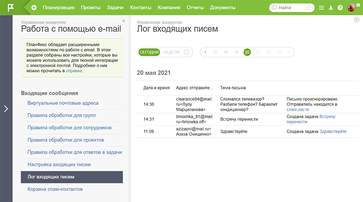The height and width of the screenshot is (202, 363).
Task: Open the справке help link
Action: point(74,71)
